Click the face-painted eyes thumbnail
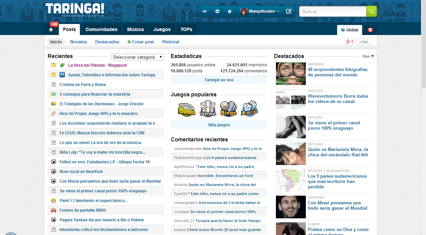426x235 pixels. pos(291,74)
